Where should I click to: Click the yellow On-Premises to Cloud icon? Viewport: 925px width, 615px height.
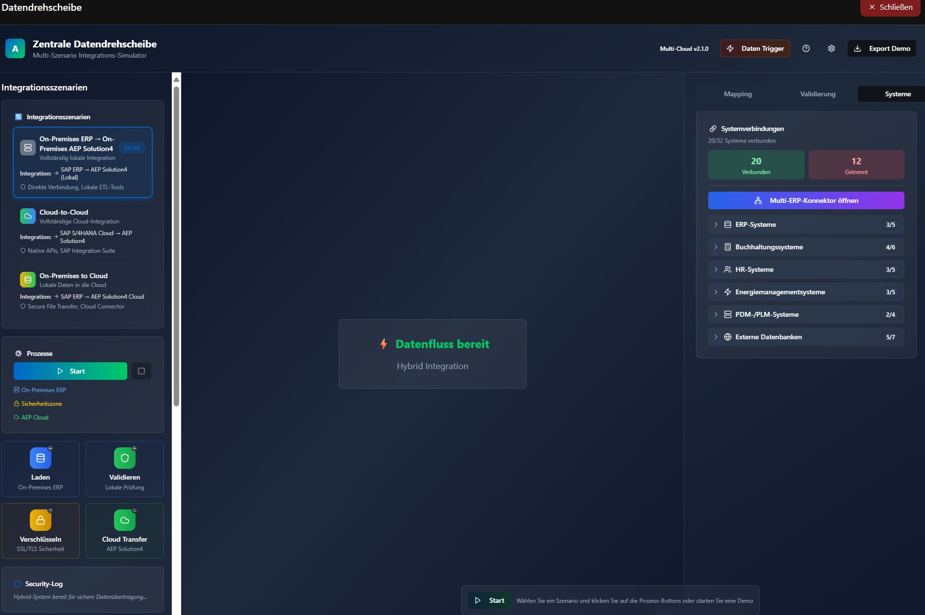pos(28,280)
